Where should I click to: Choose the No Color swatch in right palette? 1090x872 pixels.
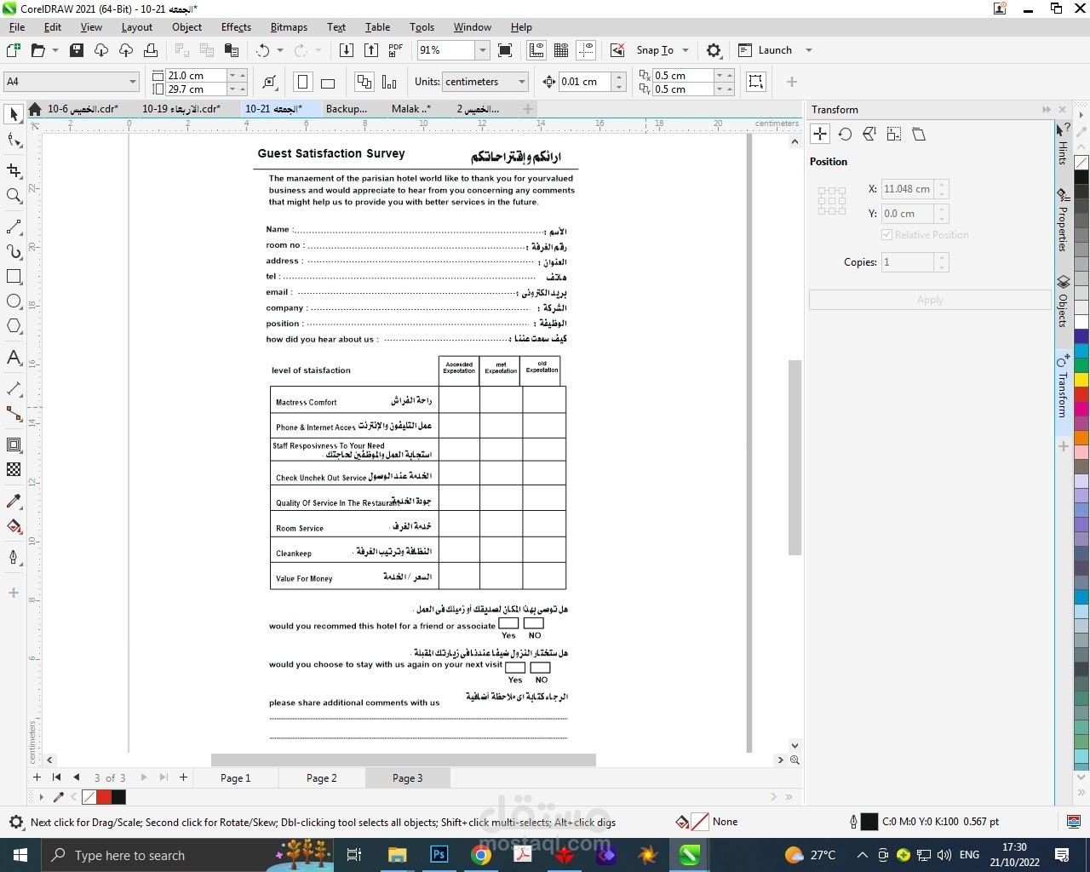pos(1081,163)
